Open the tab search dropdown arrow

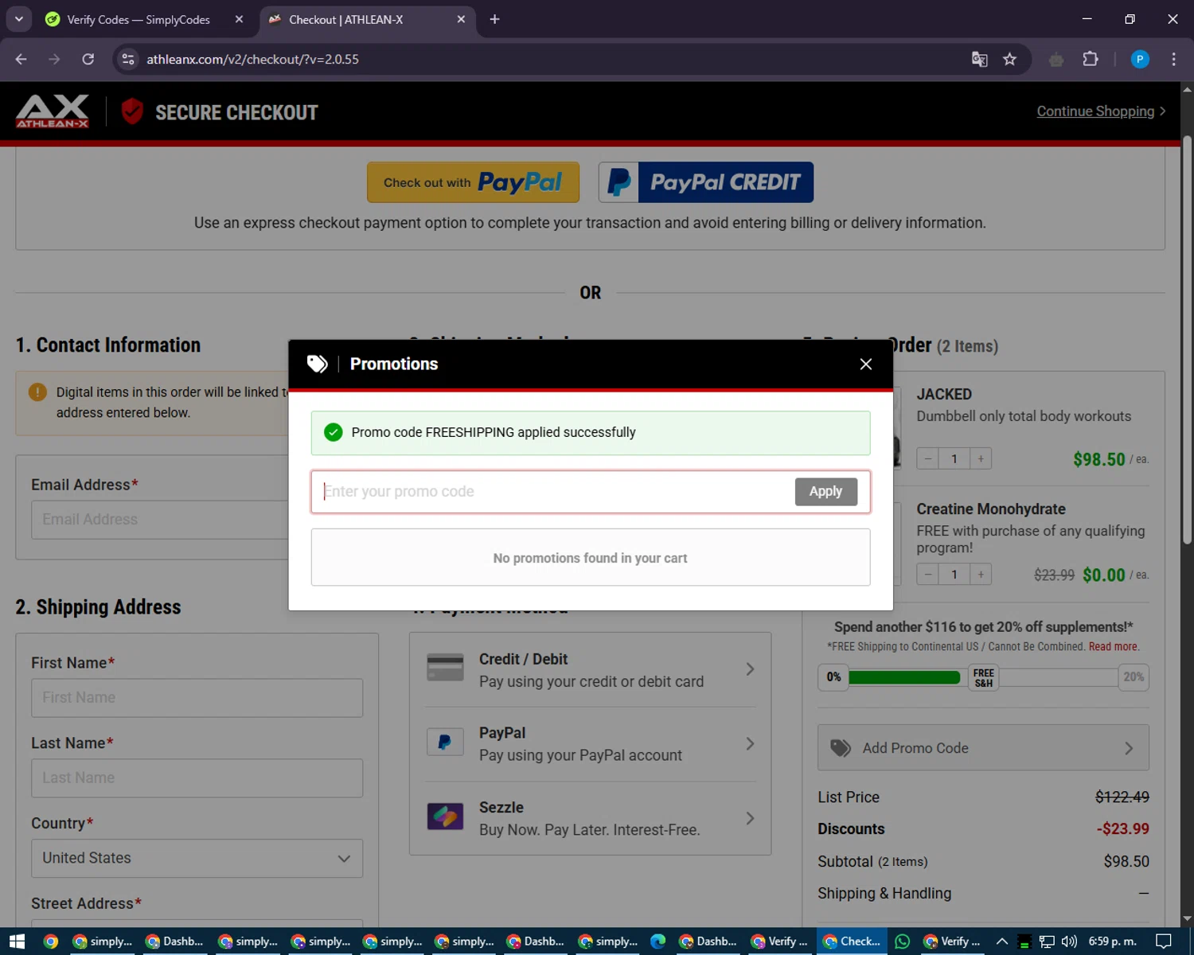coord(18,19)
